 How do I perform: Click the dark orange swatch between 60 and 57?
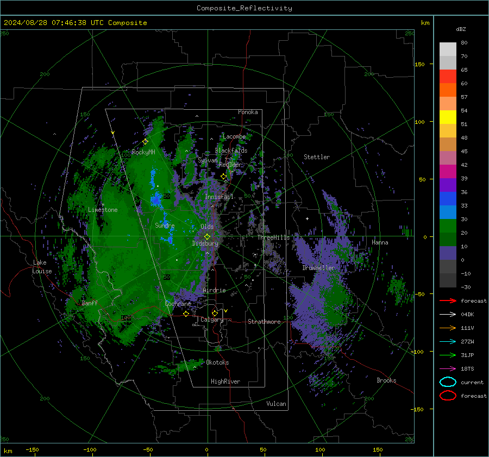coord(448,90)
